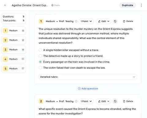Viewport: 147px width, 118px height.
Task: Jump to question 1 in the sidebar
Action: click(13, 31)
